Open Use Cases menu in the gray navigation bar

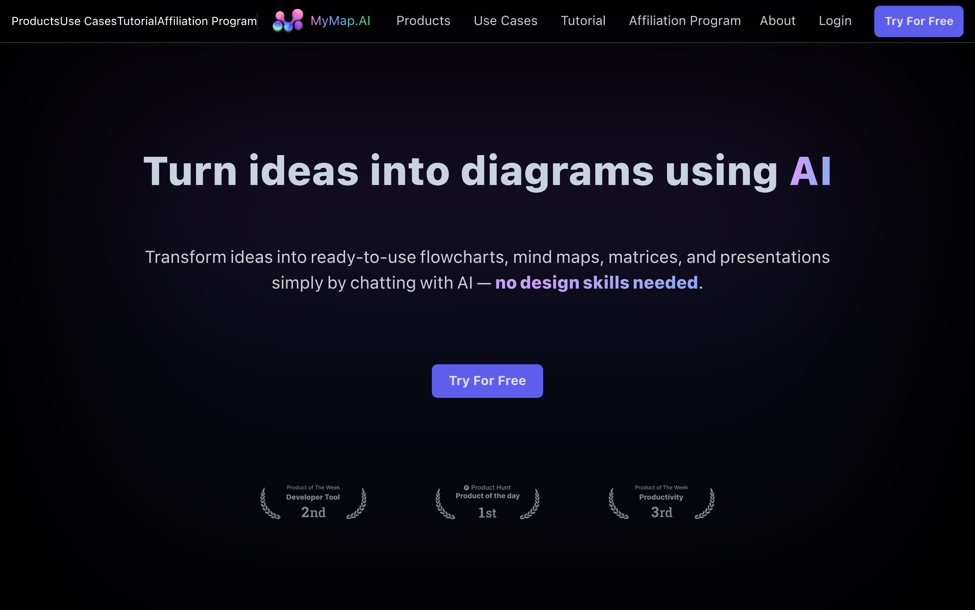(x=505, y=21)
